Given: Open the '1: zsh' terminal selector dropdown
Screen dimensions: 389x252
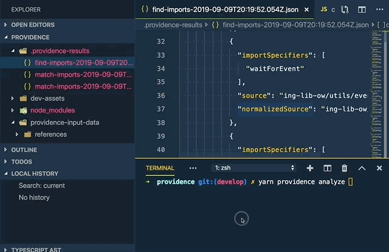Looking at the screenshot, I should pos(254,168).
